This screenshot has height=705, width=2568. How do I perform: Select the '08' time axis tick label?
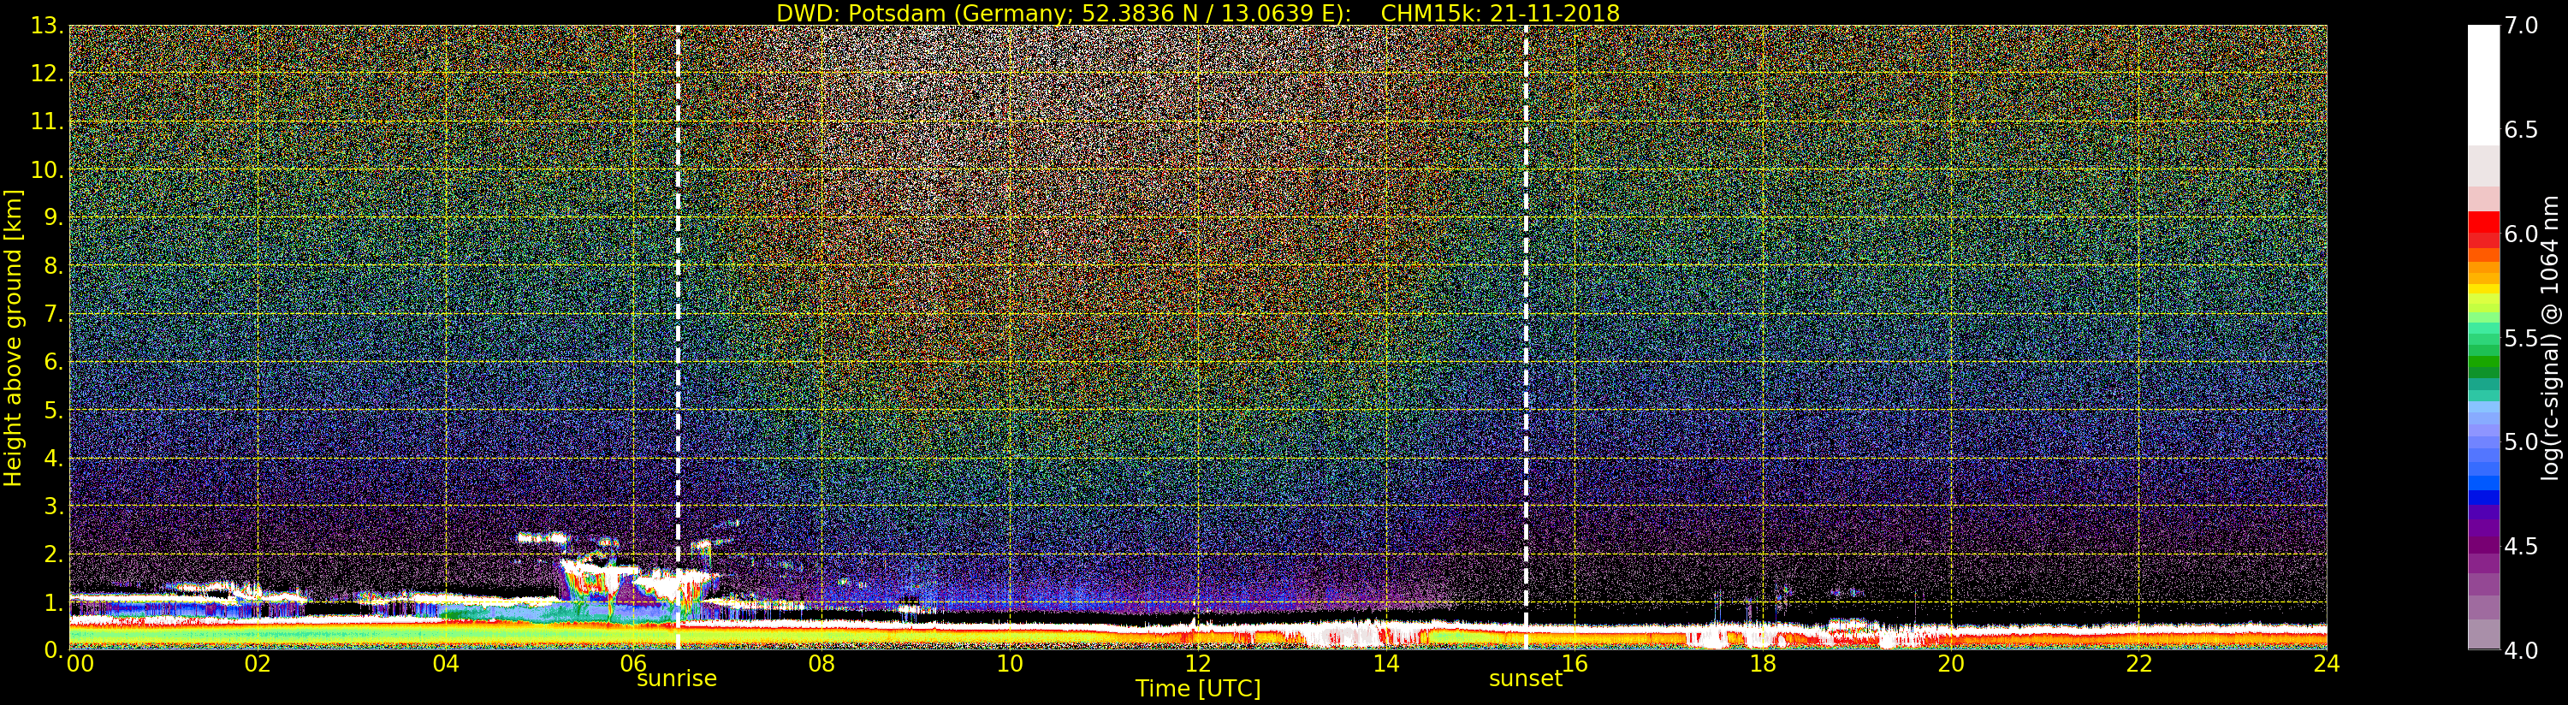(821, 663)
